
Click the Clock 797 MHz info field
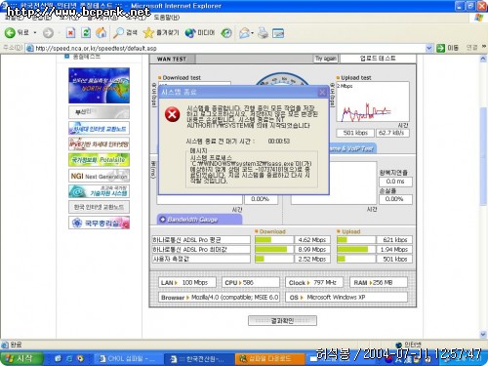(x=314, y=282)
